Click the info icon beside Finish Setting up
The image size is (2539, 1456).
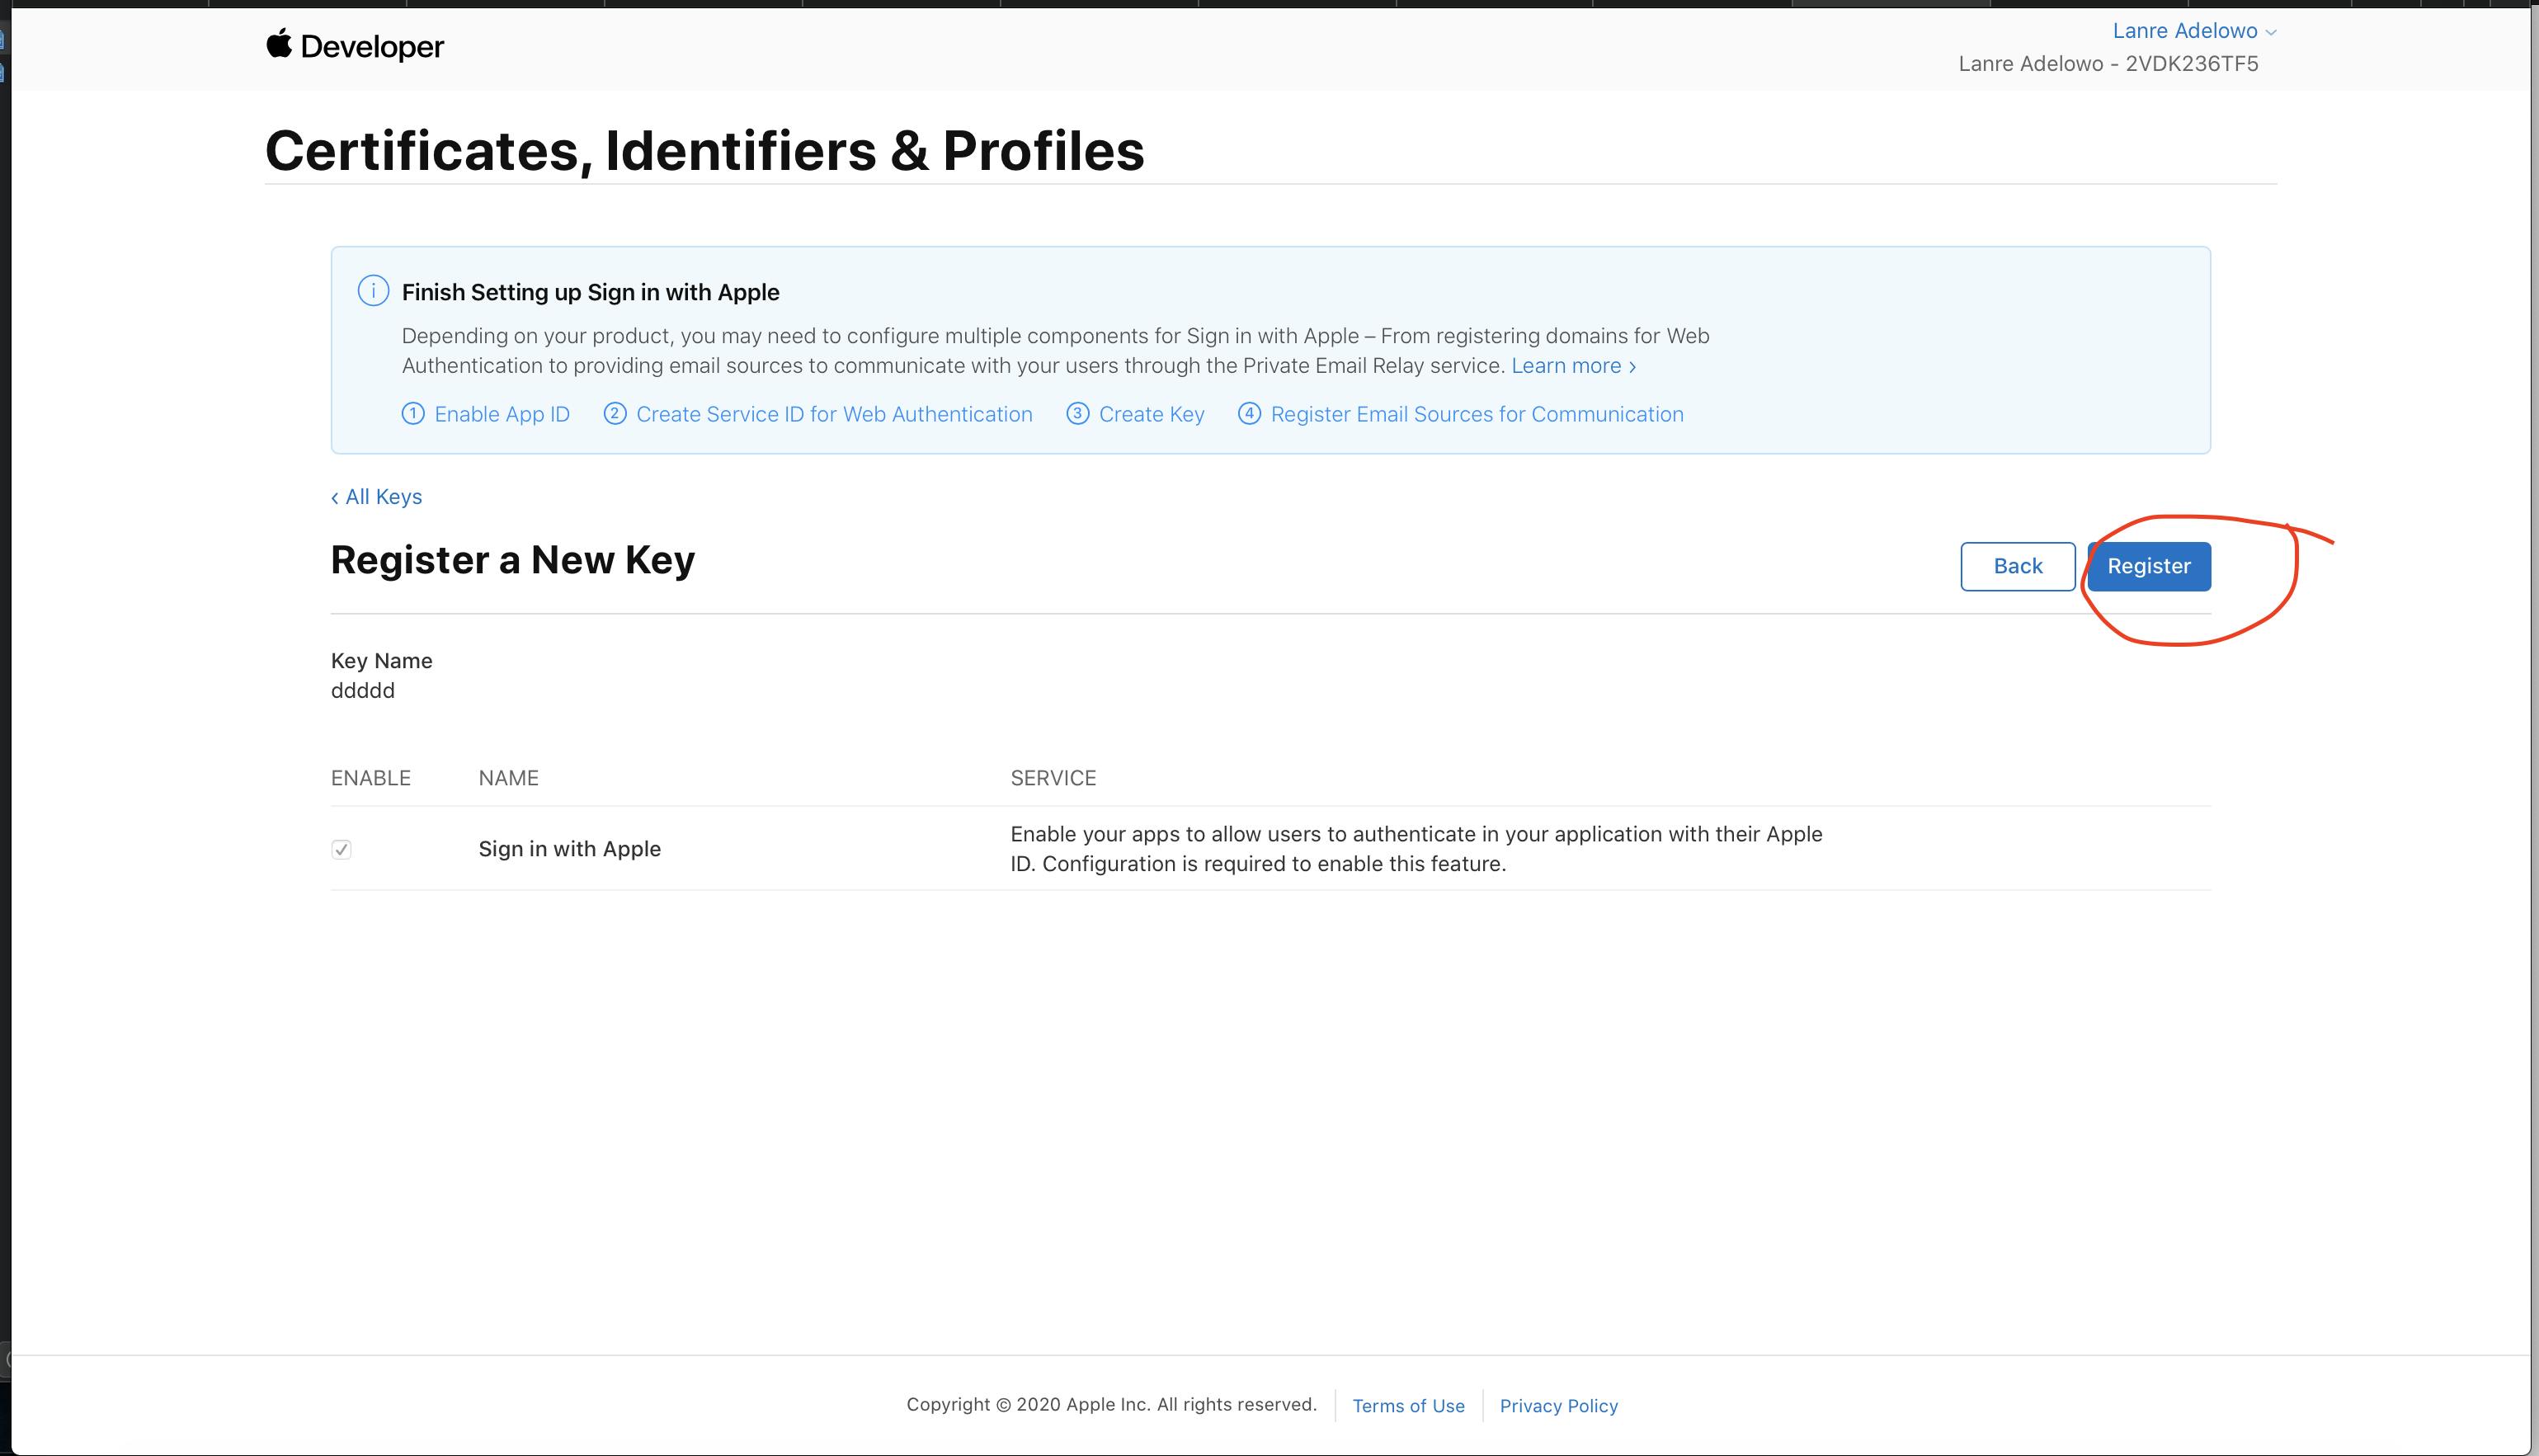[373, 291]
